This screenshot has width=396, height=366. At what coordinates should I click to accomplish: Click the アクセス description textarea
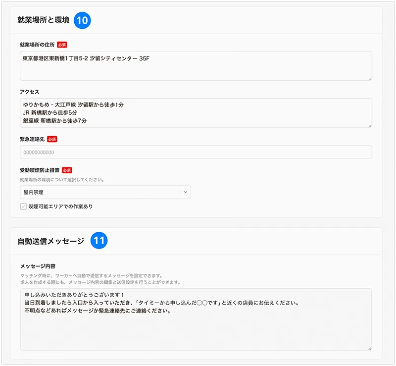coord(148,113)
